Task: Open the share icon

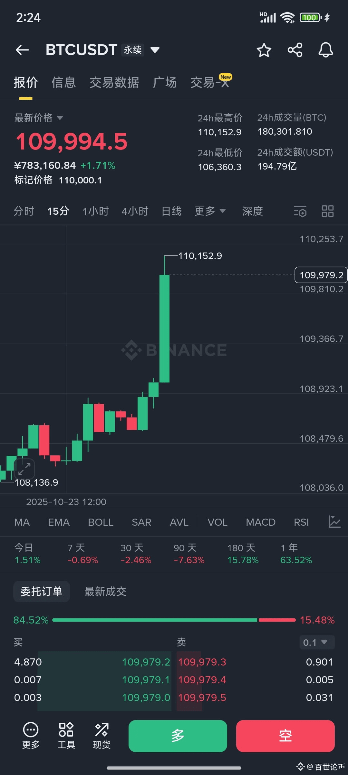Action: click(295, 50)
